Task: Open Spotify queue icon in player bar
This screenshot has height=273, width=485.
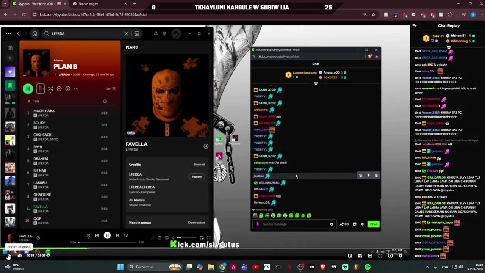Action: tap(160, 238)
